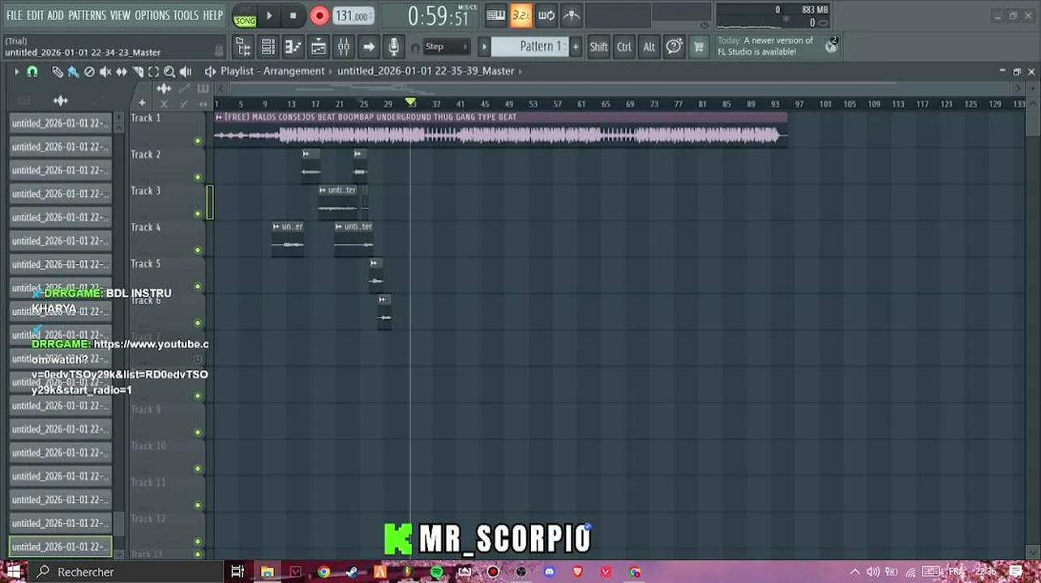
Task: Toggle the 3.2.1 countdown before recording
Action: click(x=520, y=15)
